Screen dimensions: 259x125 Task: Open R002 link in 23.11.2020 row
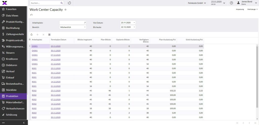click(x=34, y=91)
